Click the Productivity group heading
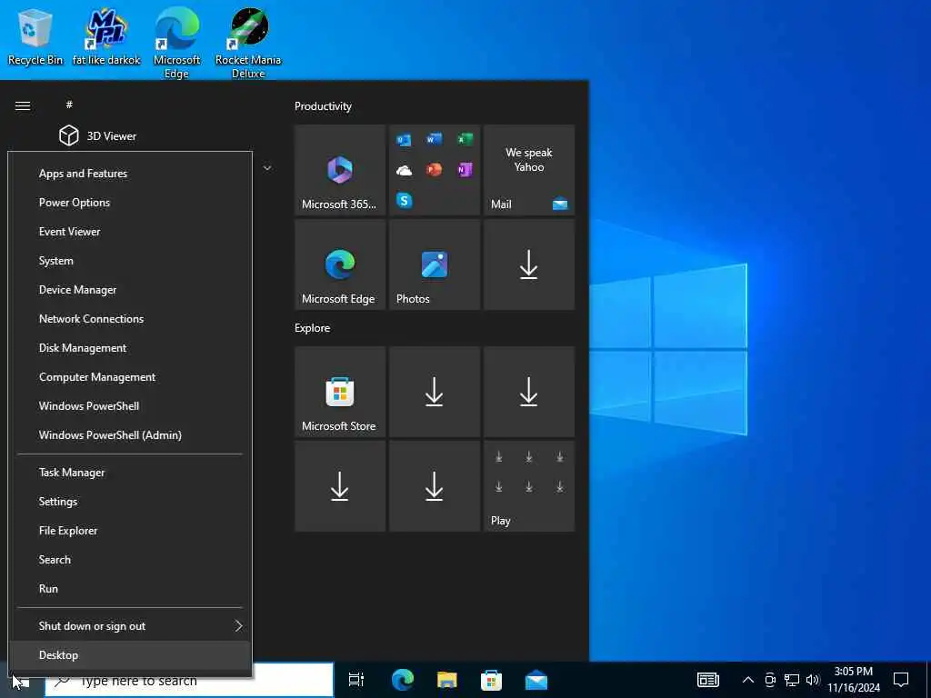This screenshot has width=931, height=698. point(323,106)
